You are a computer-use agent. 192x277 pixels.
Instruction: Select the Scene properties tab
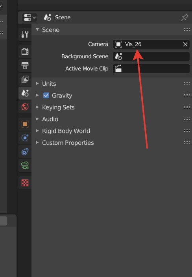point(25,93)
